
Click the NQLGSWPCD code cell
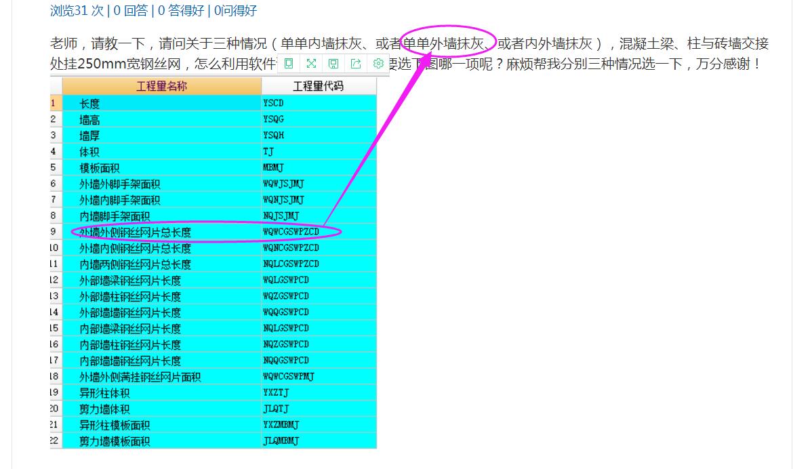(x=319, y=329)
